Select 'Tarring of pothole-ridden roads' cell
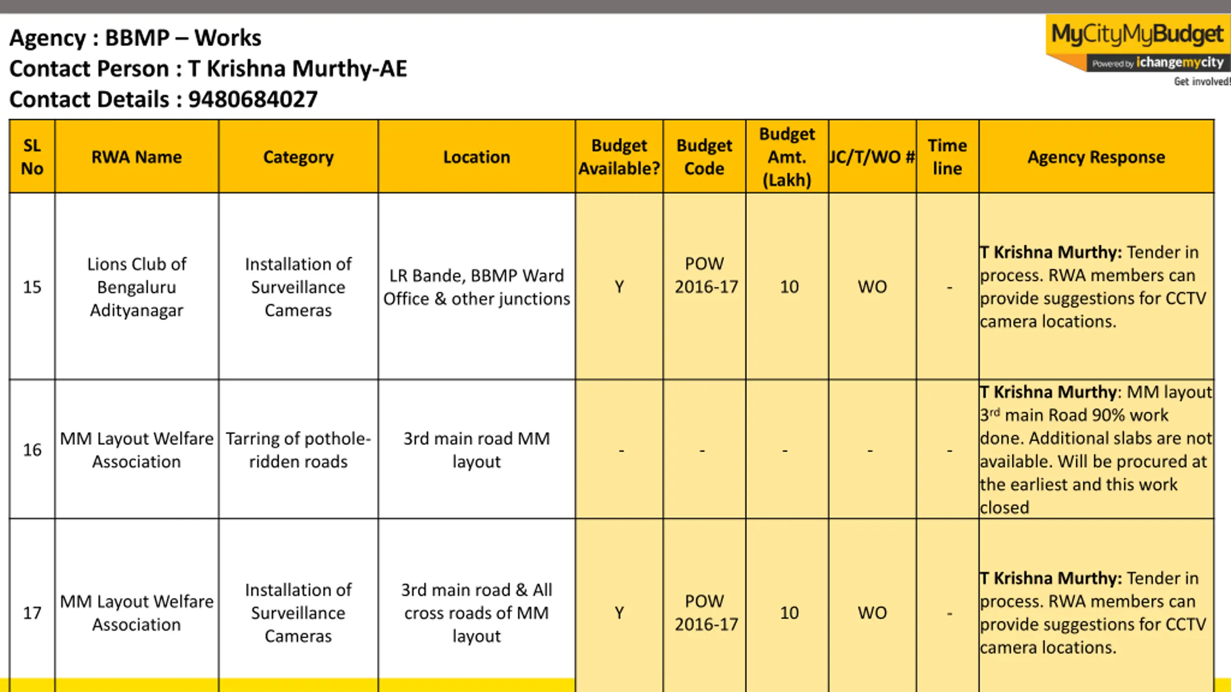Viewport: 1231px width, 692px height. point(298,449)
